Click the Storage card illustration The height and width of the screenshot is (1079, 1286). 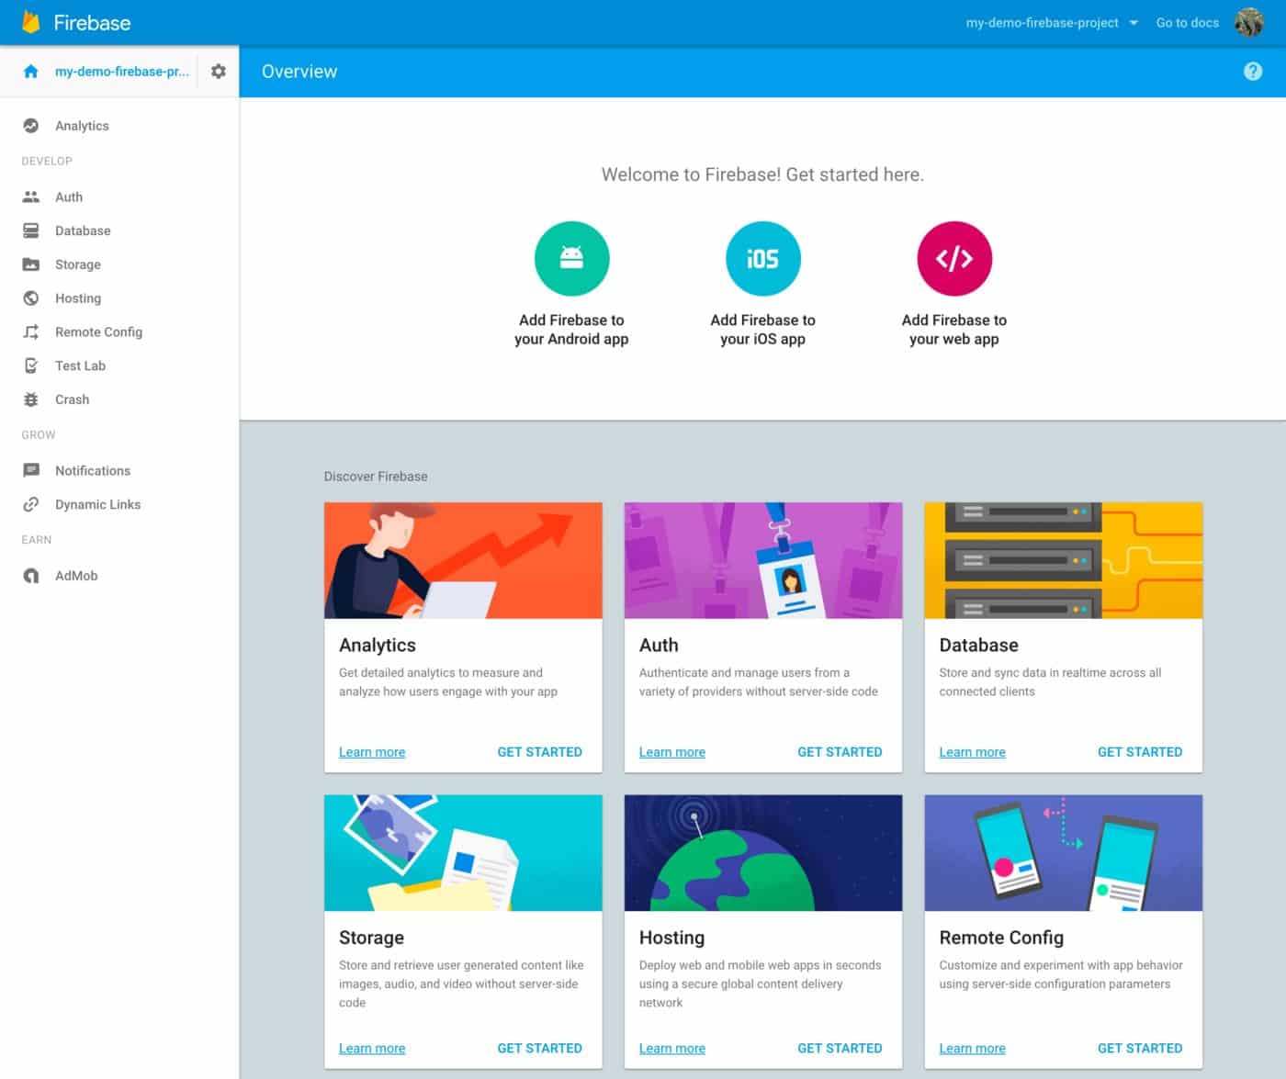(x=463, y=853)
